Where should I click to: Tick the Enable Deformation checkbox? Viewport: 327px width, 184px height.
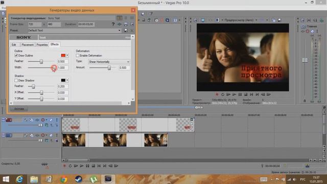(78, 56)
